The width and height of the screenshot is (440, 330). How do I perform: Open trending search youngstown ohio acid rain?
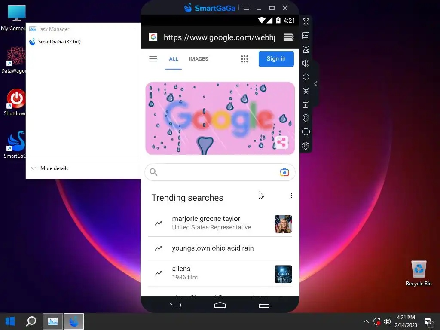[x=220, y=248]
